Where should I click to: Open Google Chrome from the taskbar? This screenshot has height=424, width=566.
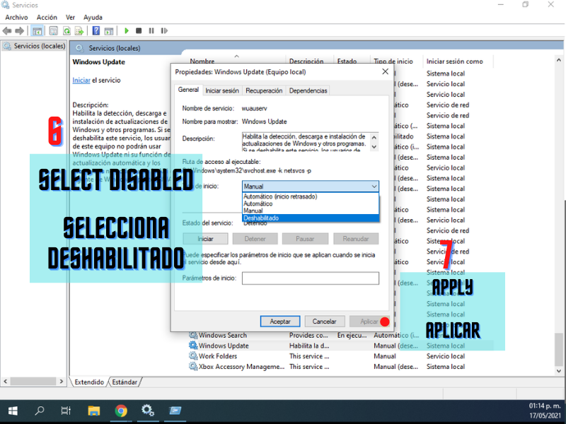coord(121,411)
